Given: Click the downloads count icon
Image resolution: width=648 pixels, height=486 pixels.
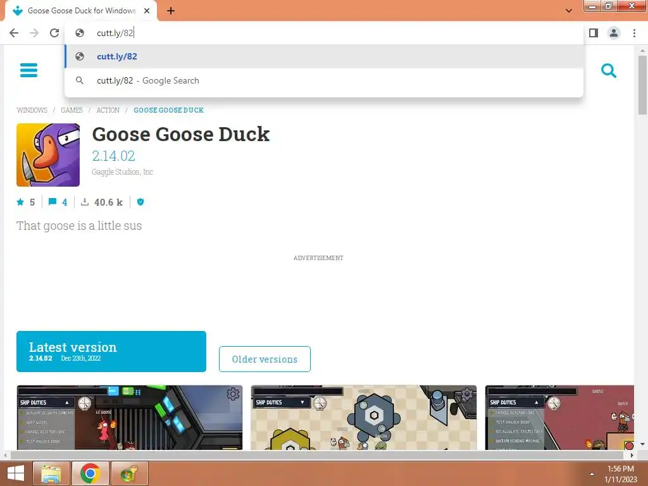Looking at the screenshot, I should [85, 202].
